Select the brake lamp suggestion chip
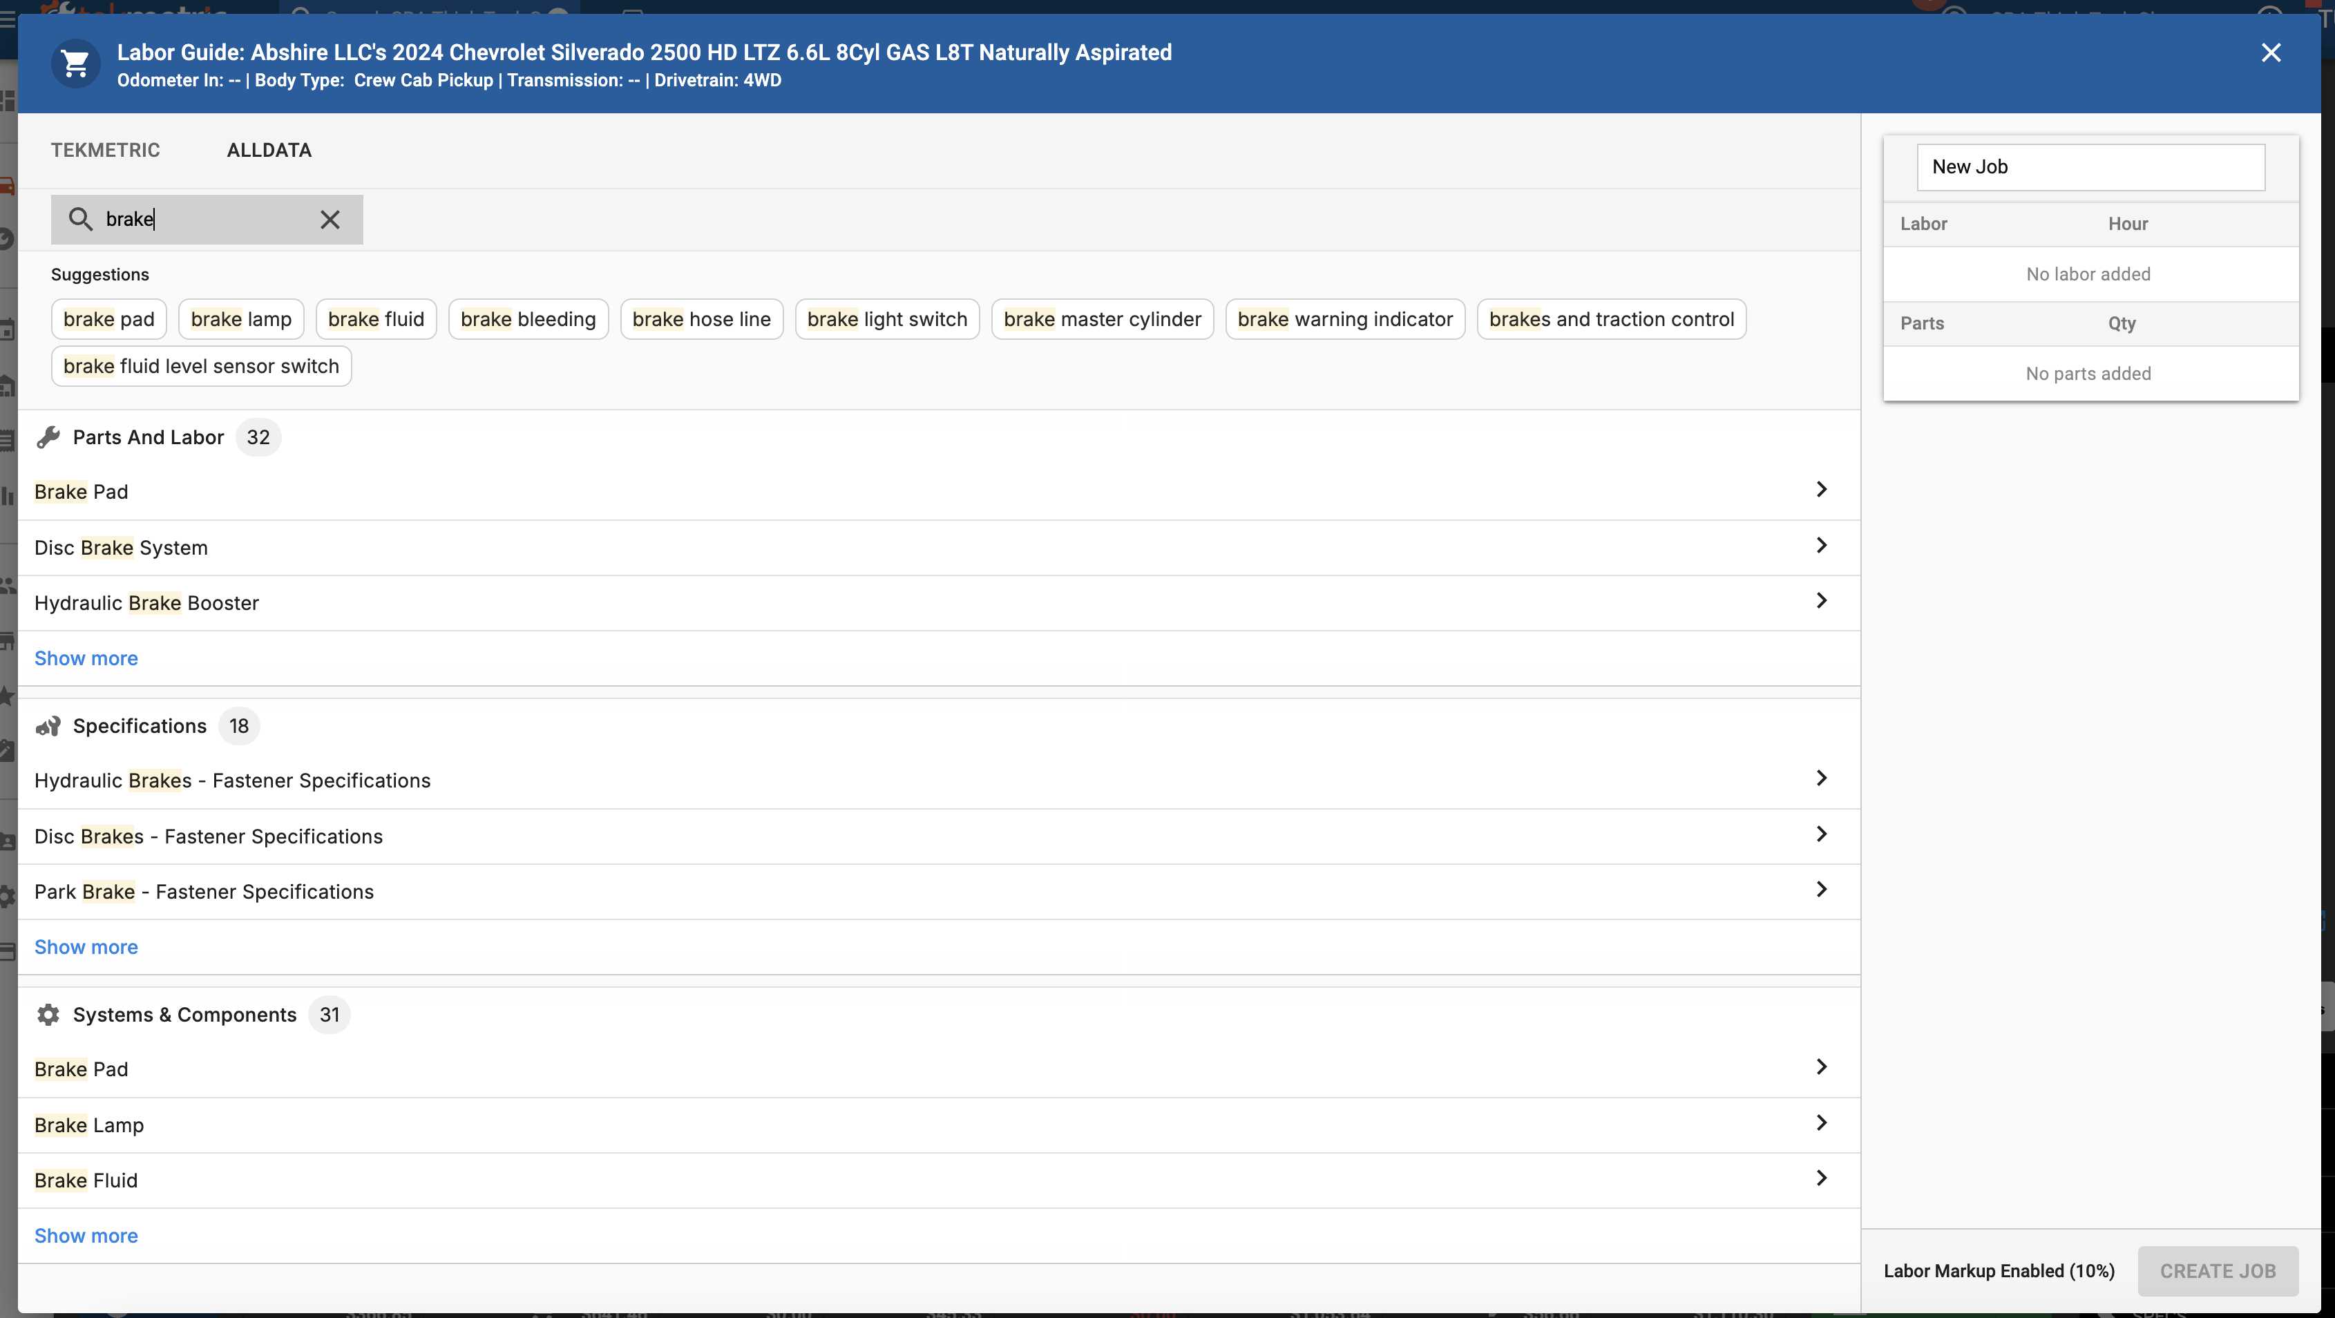This screenshot has height=1318, width=2335. coord(241,319)
